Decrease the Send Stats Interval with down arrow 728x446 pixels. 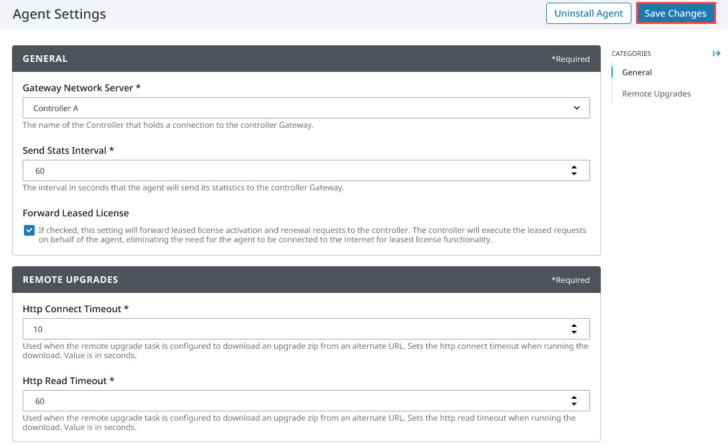pyautogui.click(x=574, y=174)
